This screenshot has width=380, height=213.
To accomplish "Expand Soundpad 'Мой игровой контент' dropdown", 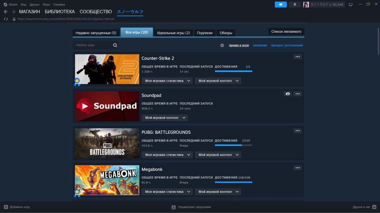I will click(165, 118).
